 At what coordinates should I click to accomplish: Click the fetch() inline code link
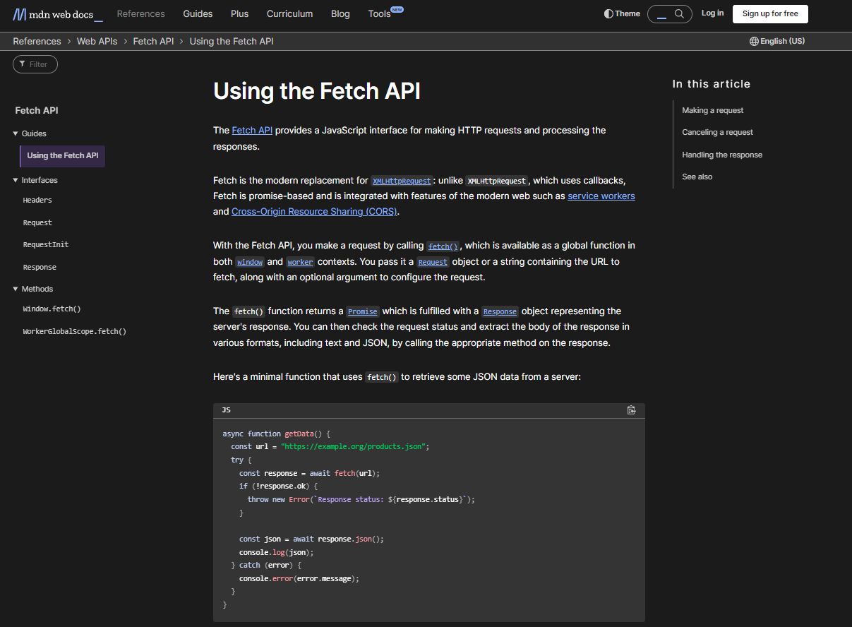pos(443,246)
